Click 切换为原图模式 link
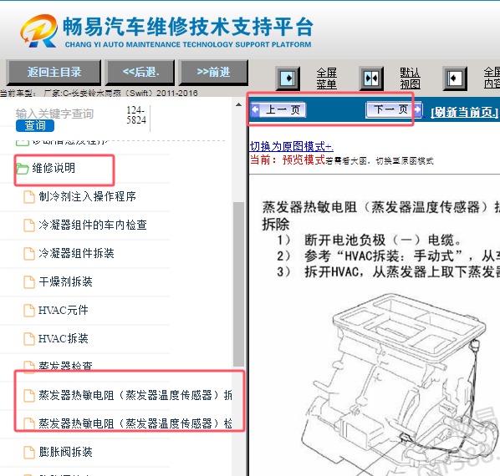500x476 pixels. point(292,146)
